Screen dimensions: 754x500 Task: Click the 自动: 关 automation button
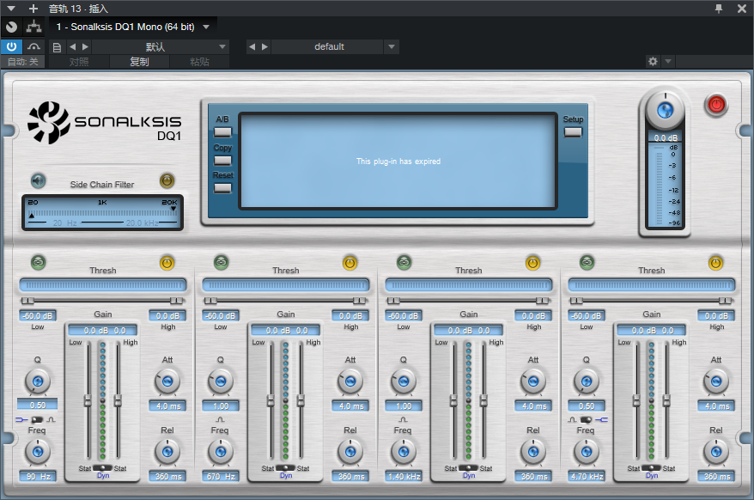[22, 62]
